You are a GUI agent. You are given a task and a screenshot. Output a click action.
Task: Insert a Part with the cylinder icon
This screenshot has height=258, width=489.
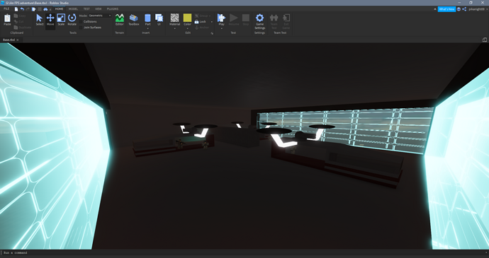tap(147, 18)
